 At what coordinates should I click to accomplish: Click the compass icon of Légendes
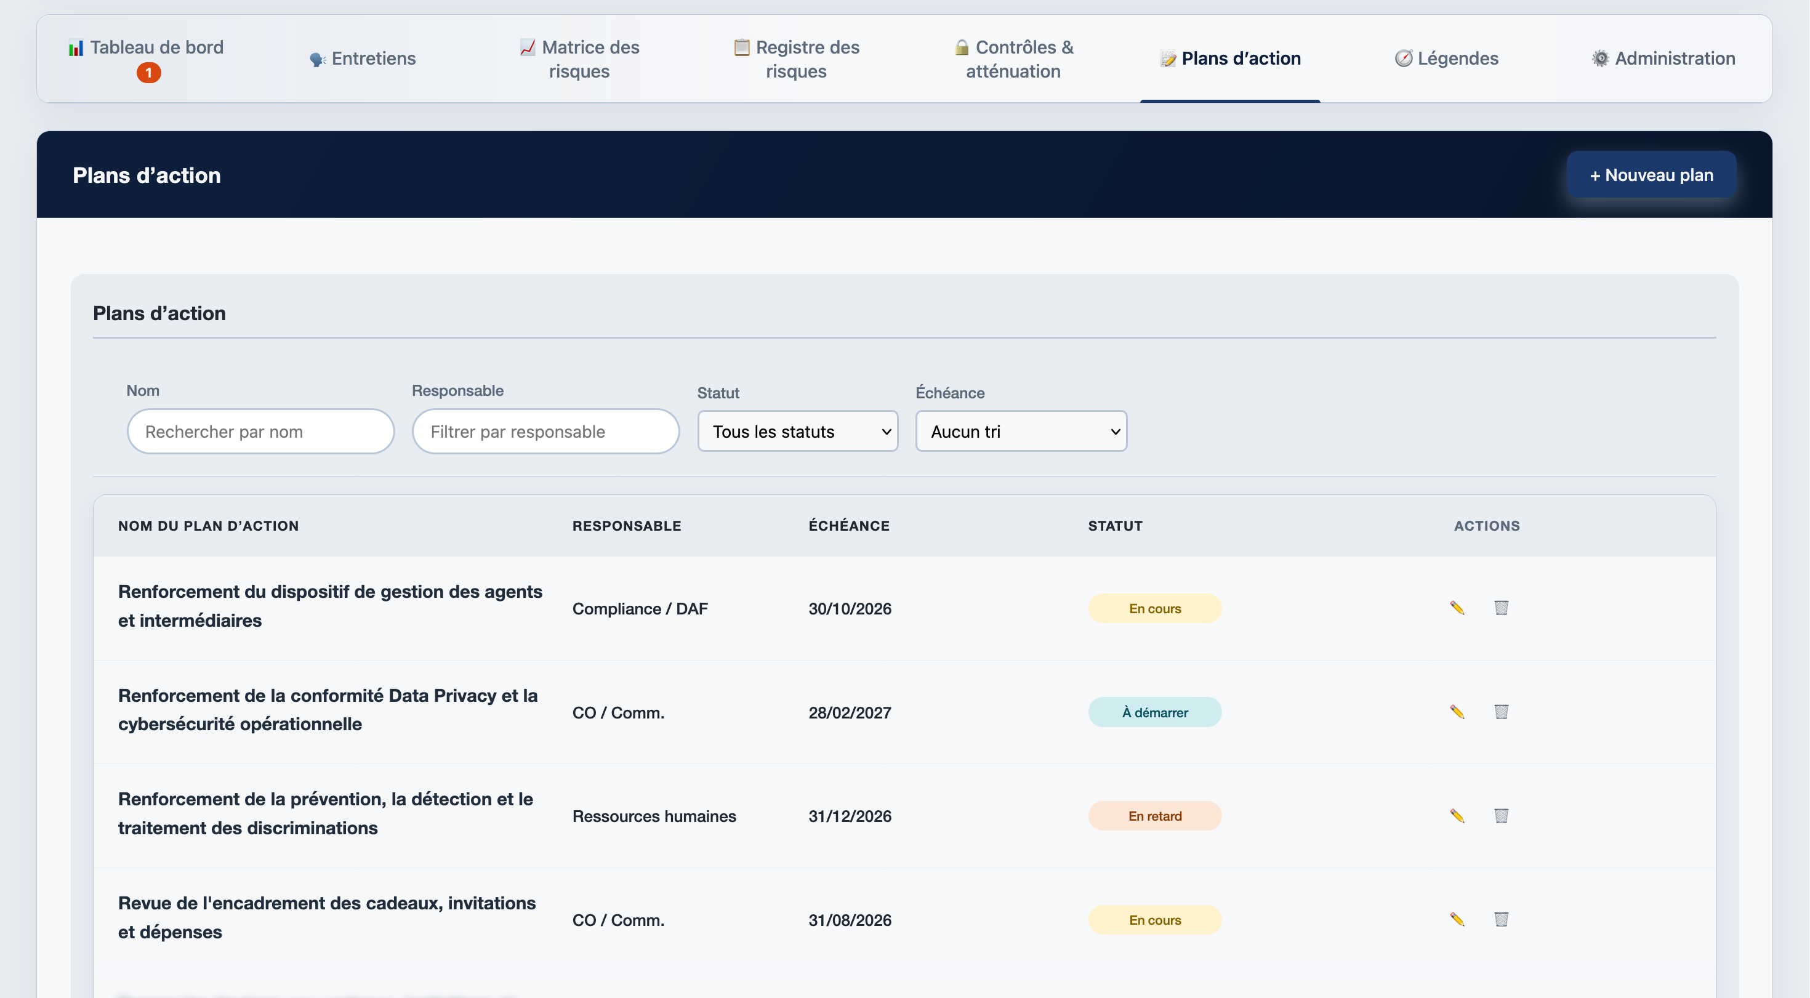click(1403, 58)
